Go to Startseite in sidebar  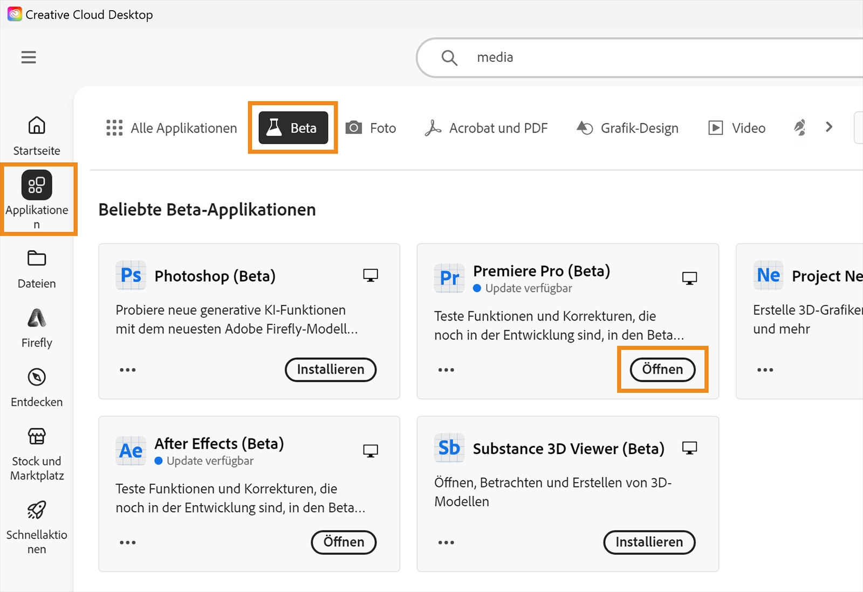tap(37, 136)
